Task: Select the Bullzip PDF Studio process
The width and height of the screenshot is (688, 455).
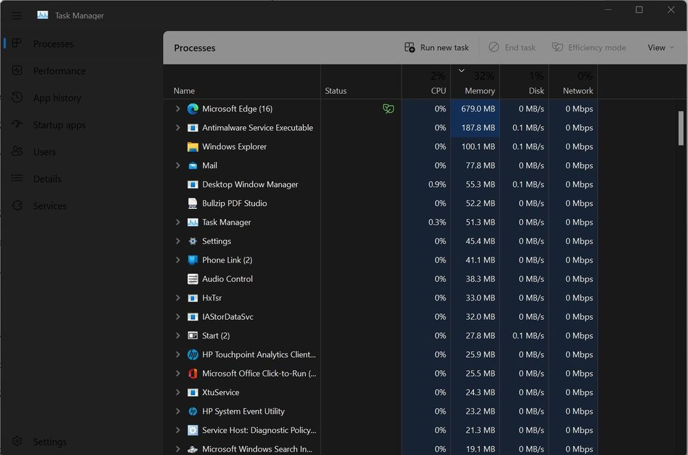Action: click(x=234, y=203)
